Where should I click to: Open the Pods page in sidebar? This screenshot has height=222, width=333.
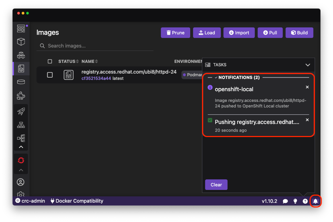(x=21, y=55)
